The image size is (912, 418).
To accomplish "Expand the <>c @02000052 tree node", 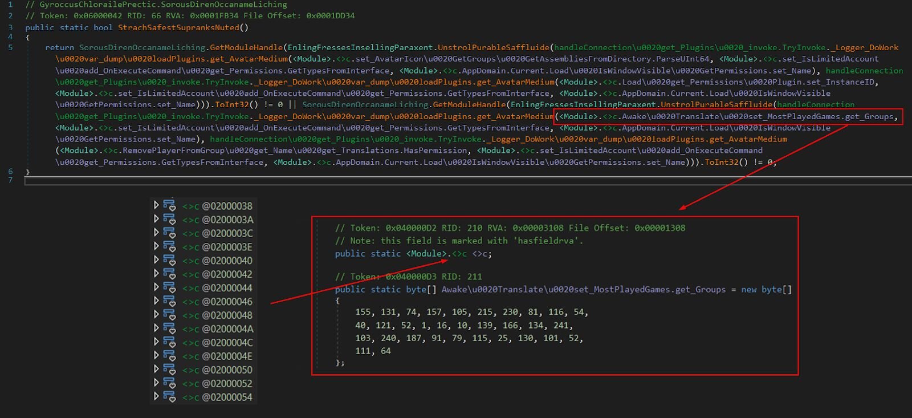I will pos(156,383).
